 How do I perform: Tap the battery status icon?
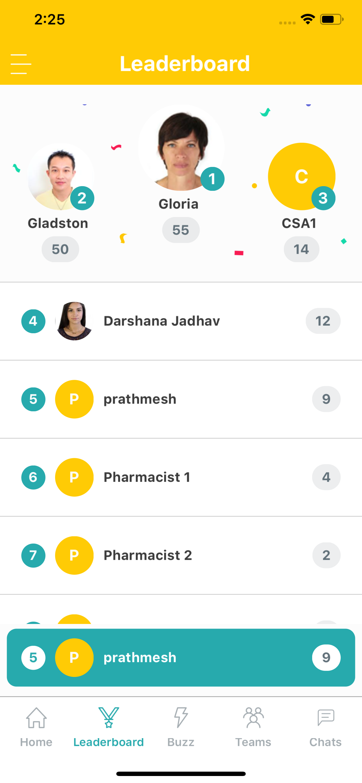332,20
